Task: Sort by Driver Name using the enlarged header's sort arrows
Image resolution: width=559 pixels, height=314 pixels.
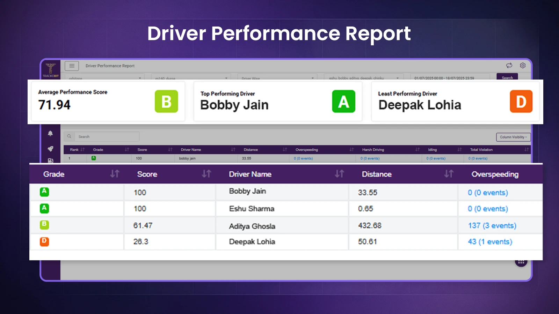Action: 339,174
